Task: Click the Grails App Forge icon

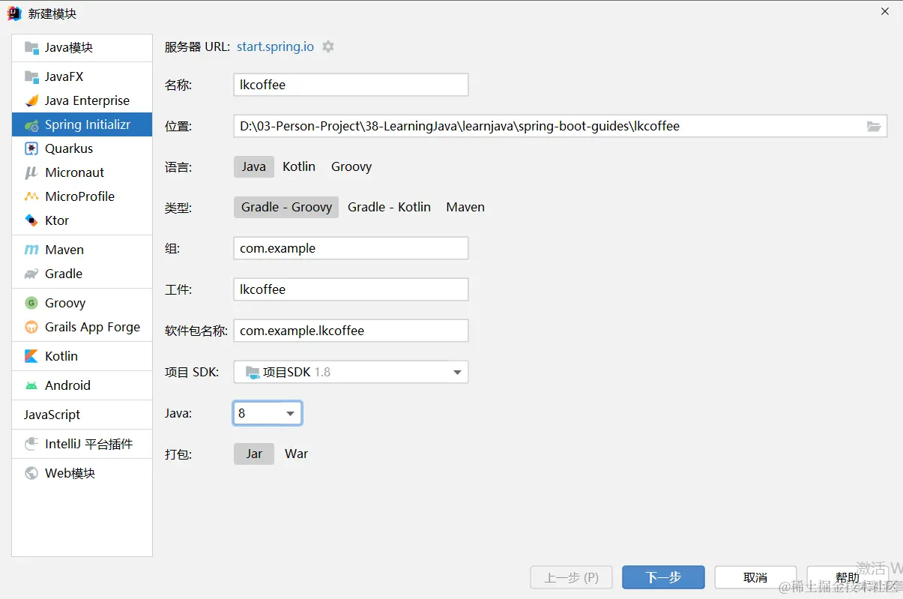Action: point(31,327)
